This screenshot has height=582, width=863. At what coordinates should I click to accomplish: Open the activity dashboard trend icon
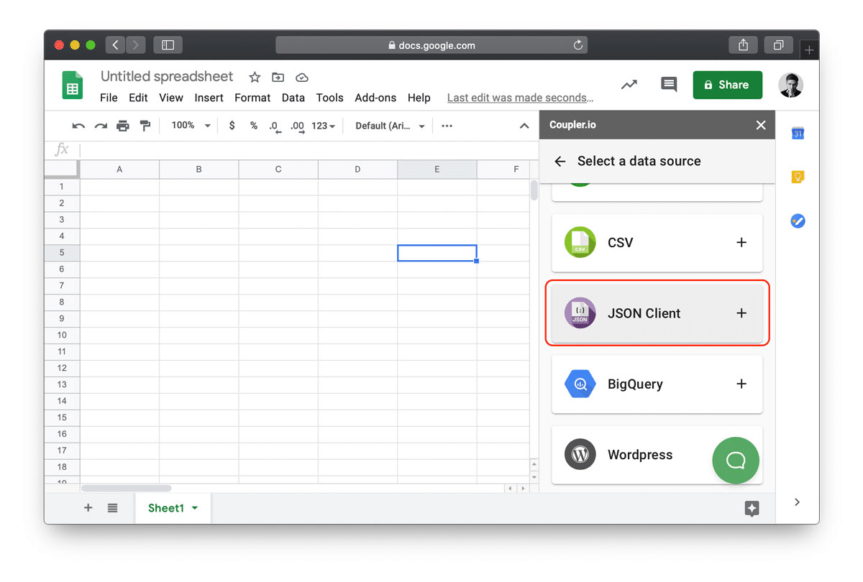click(x=629, y=85)
